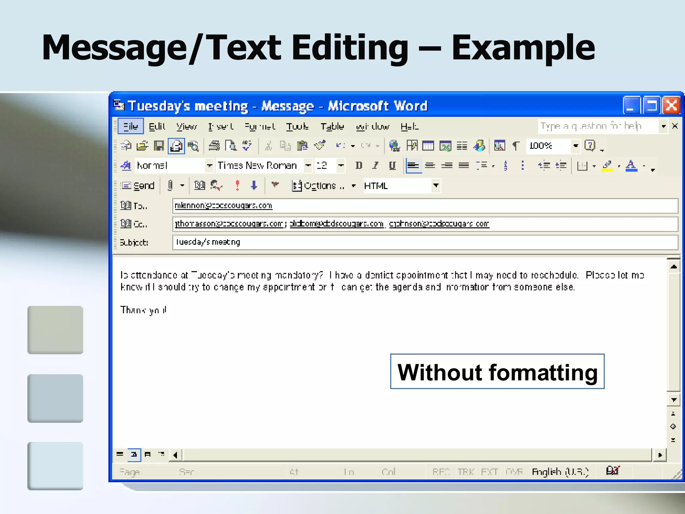Click the Insert File paperclip icon

(170, 185)
